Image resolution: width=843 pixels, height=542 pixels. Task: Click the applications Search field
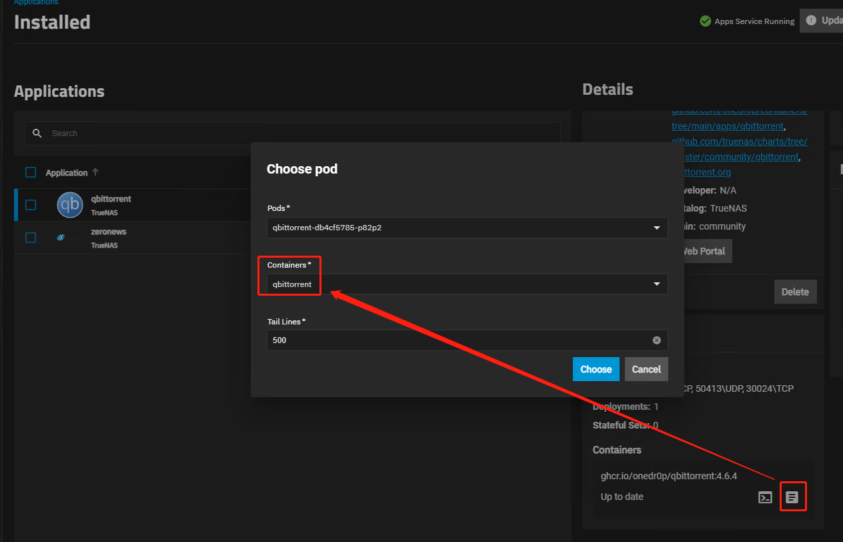point(293,133)
